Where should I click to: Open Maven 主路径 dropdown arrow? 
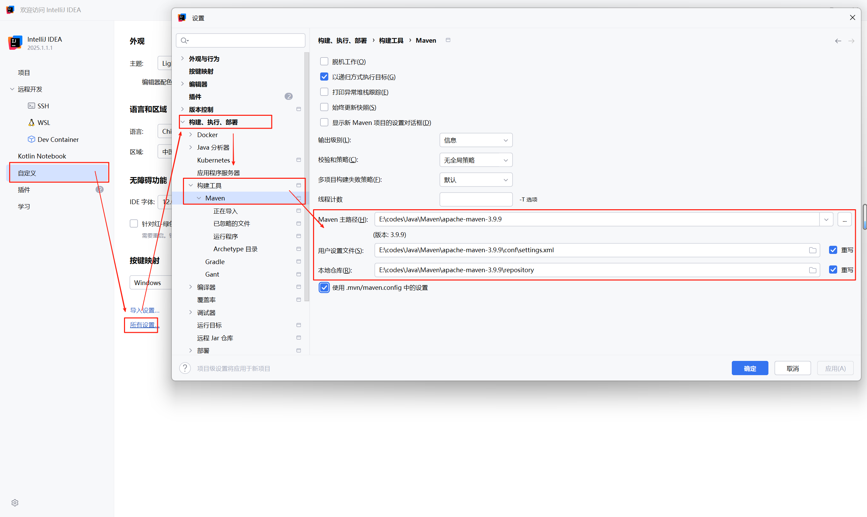826,219
